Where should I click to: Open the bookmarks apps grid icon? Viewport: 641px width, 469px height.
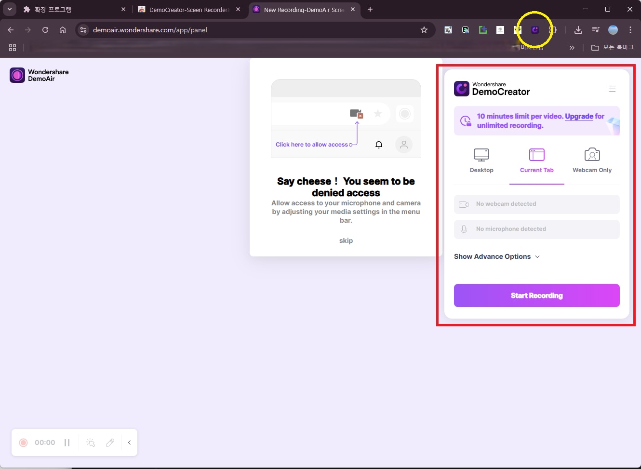pyautogui.click(x=13, y=48)
